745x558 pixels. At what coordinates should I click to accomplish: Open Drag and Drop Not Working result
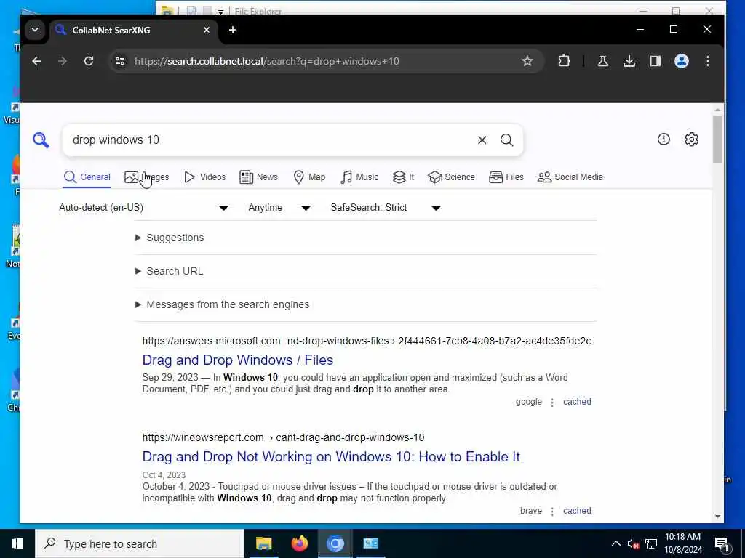[x=331, y=457]
